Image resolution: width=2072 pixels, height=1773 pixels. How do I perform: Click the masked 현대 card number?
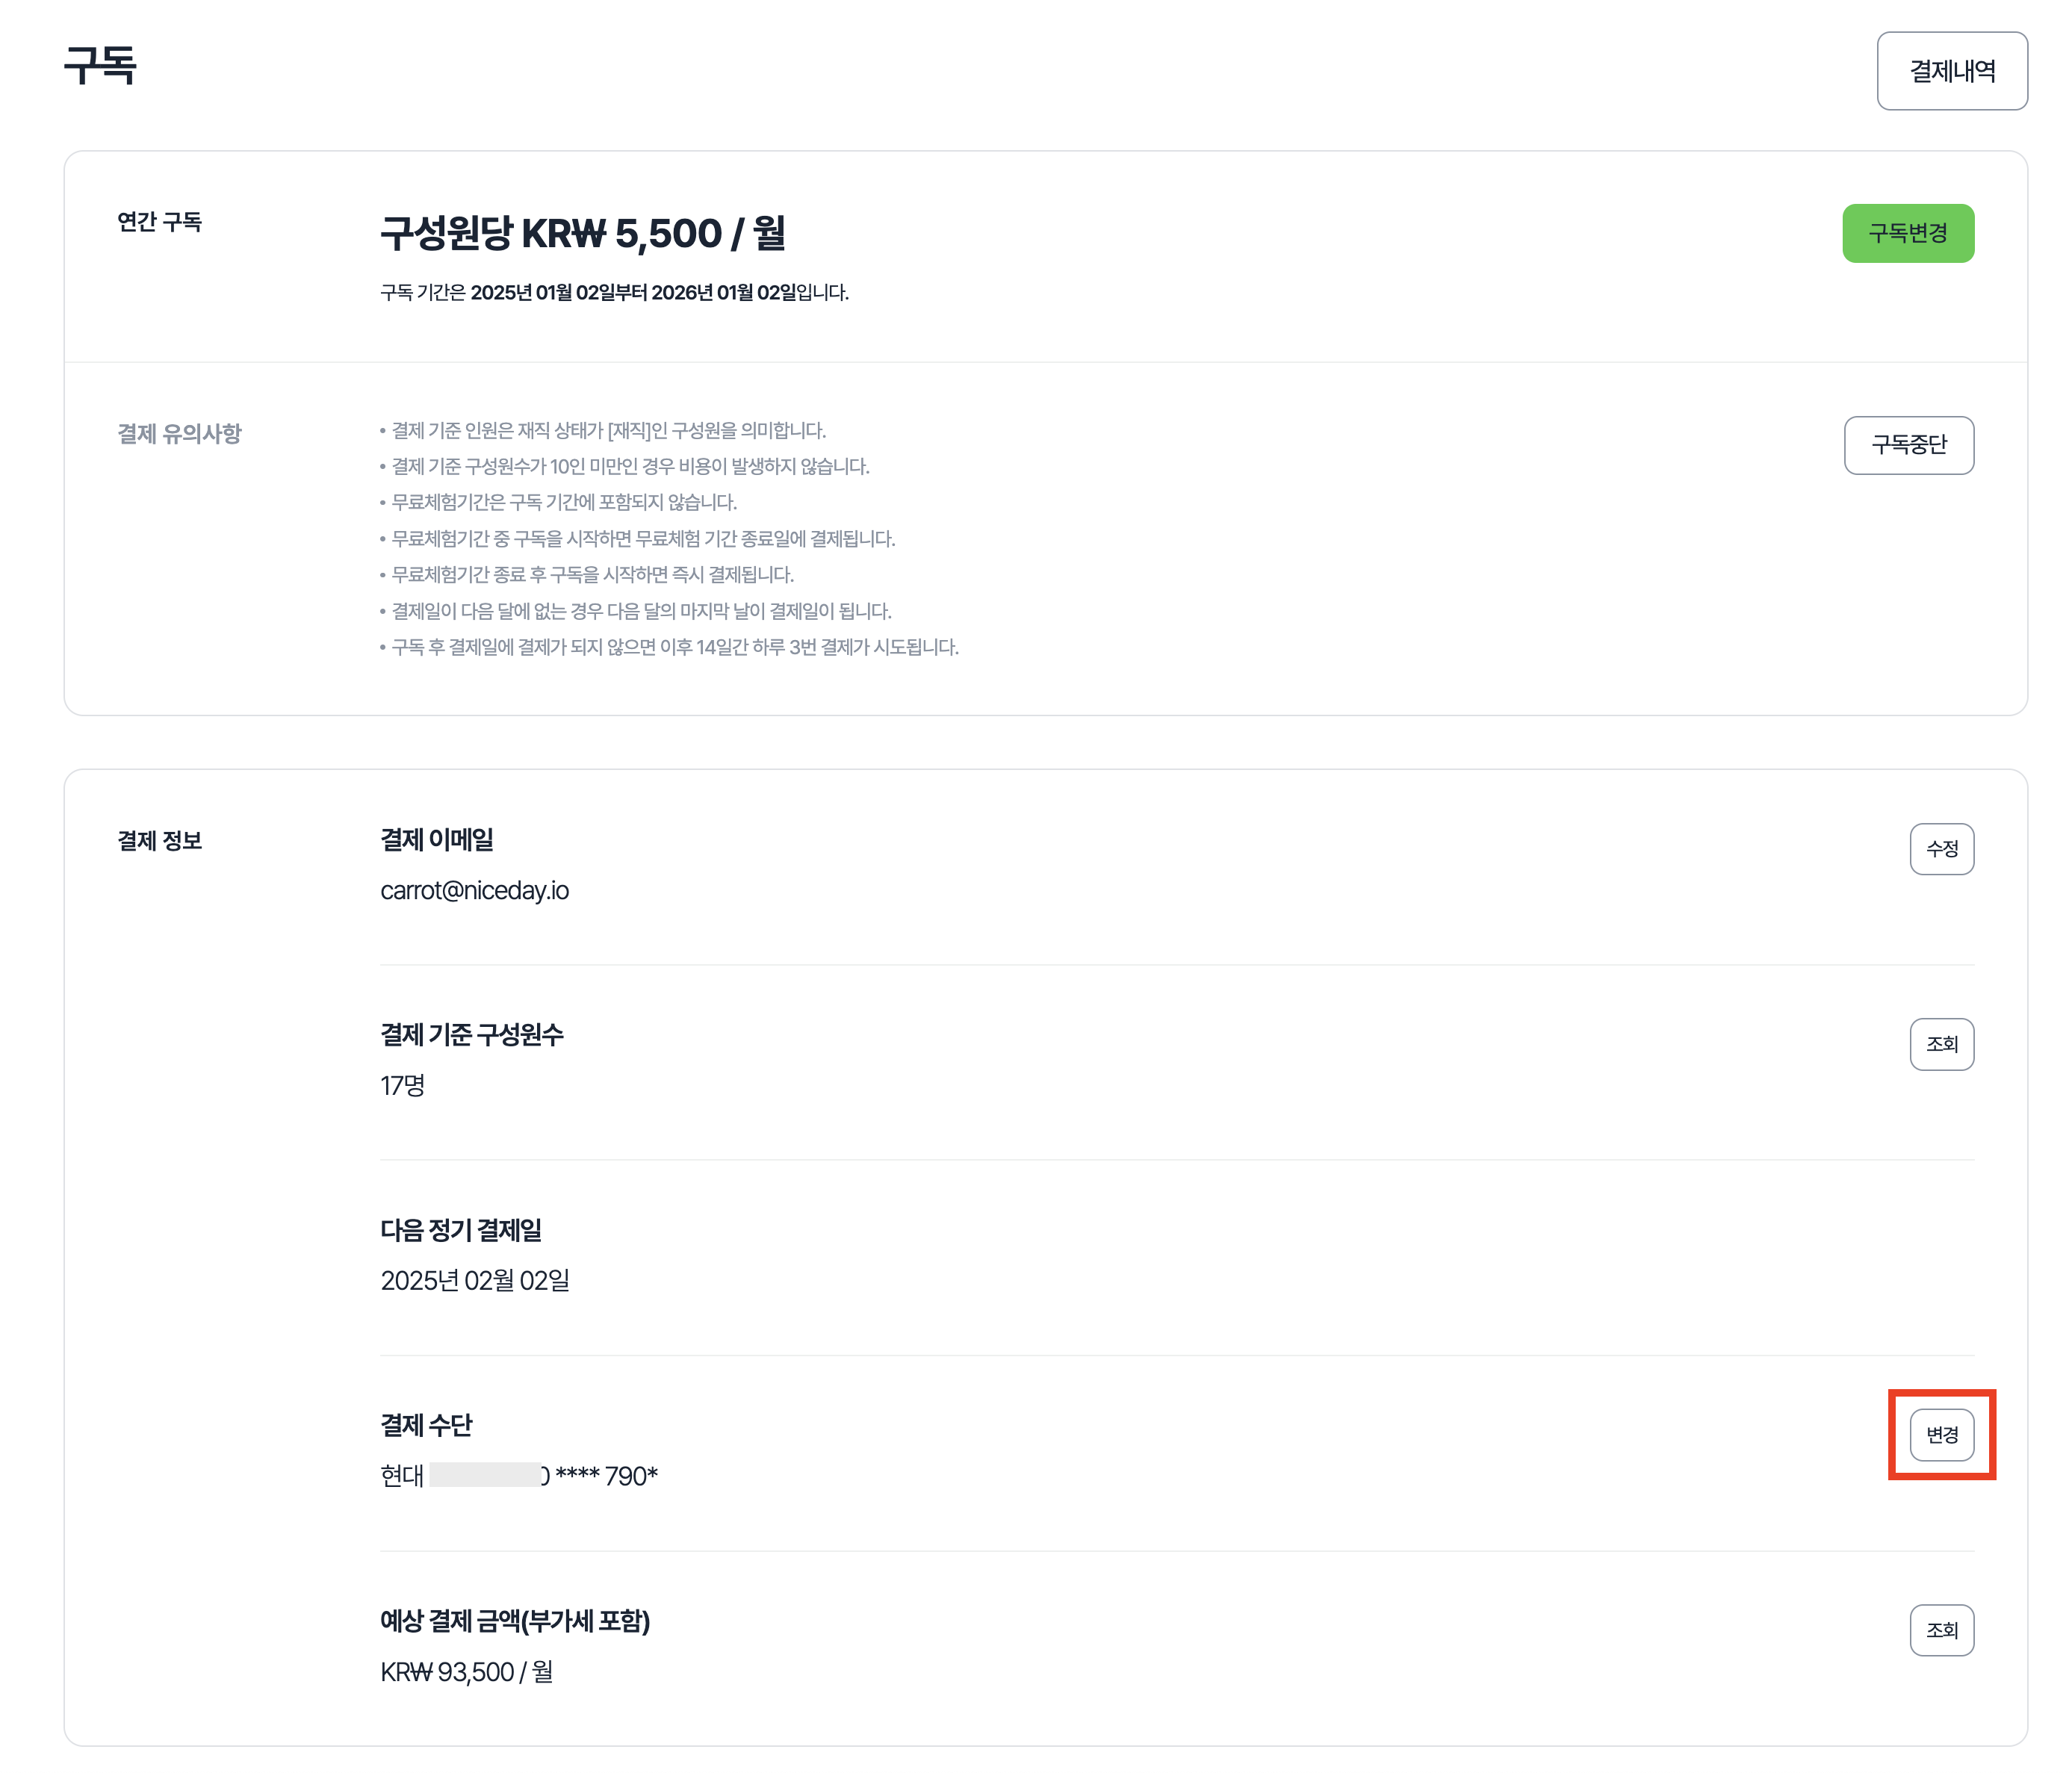click(519, 1476)
